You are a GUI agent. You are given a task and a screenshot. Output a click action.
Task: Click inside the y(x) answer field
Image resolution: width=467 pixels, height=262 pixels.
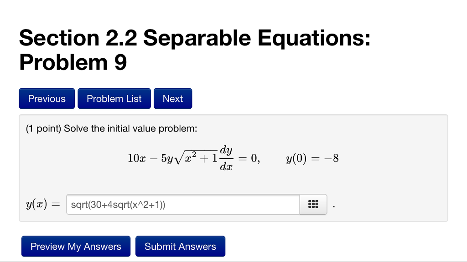point(182,204)
